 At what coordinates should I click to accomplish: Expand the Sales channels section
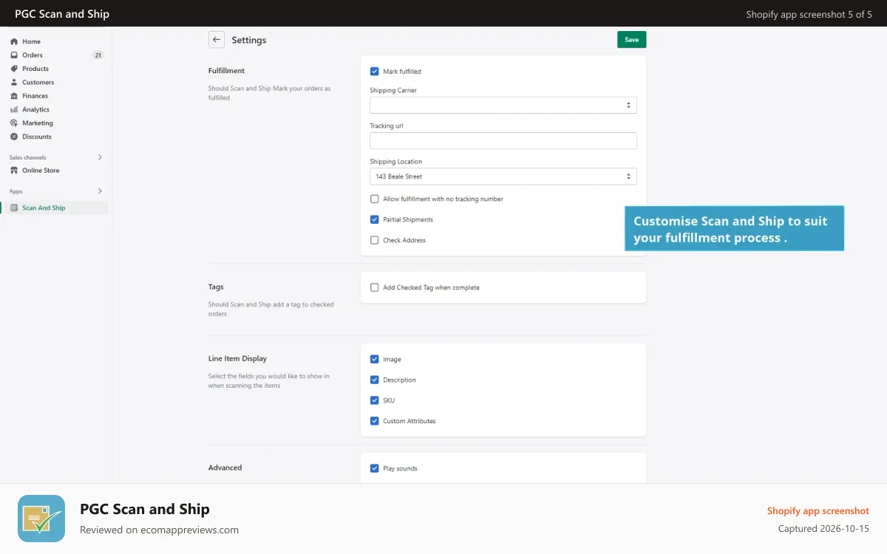(100, 157)
